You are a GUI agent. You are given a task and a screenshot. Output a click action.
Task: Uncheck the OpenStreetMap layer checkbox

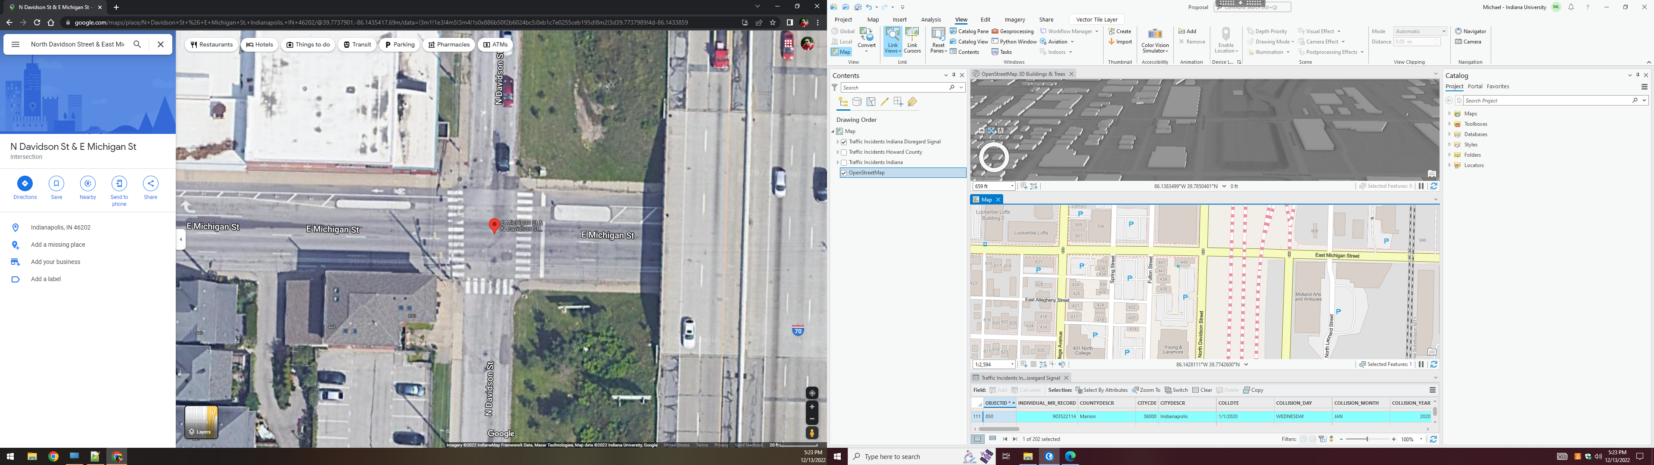pyautogui.click(x=844, y=173)
